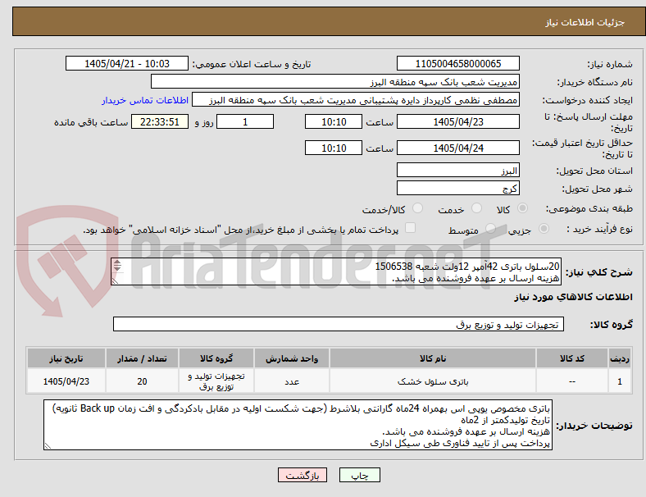Viewport: 646px width, 497px height.
Task: Click the ساعت باقی مانده label
Action: 91,122
